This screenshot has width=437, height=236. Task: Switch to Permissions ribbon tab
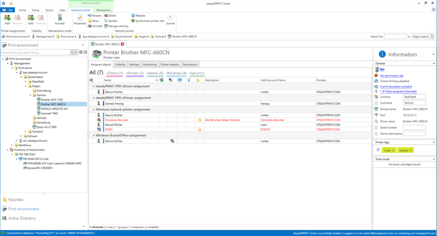click(104, 10)
